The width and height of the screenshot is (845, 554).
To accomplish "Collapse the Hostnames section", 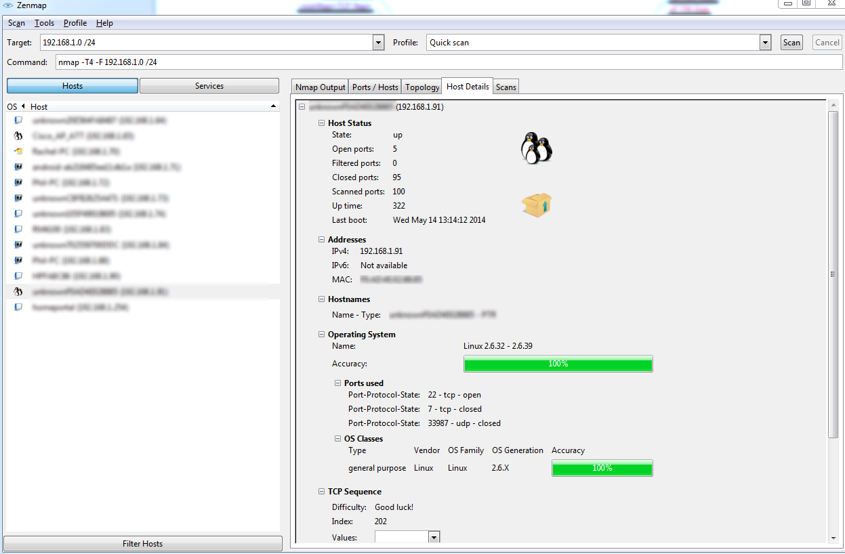I will point(322,299).
